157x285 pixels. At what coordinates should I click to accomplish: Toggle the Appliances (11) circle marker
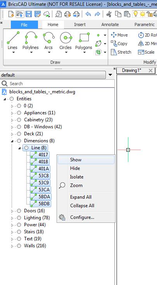click(x=19, y=113)
